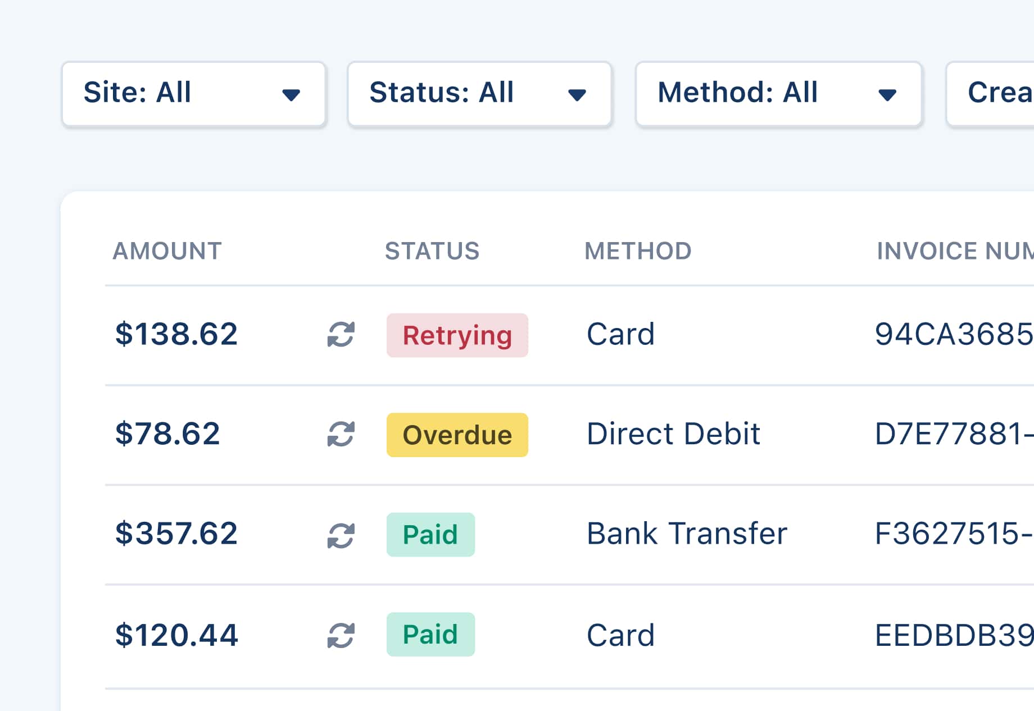Click the STATUS column header
The width and height of the screenshot is (1034, 711).
coord(432,251)
